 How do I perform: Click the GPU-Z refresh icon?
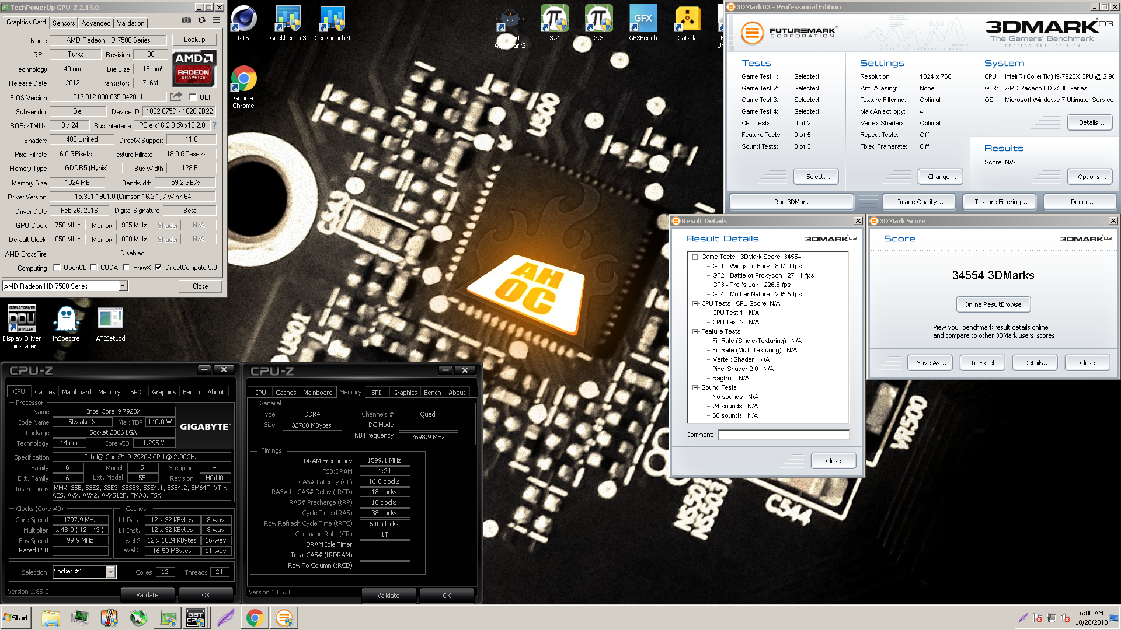pyautogui.click(x=201, y=20)
